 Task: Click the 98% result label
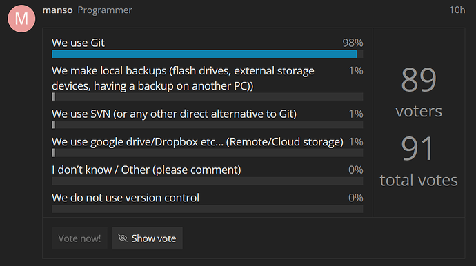[353, 43]
